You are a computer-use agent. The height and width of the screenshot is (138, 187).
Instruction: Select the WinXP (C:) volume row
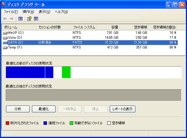coord(90,33)
